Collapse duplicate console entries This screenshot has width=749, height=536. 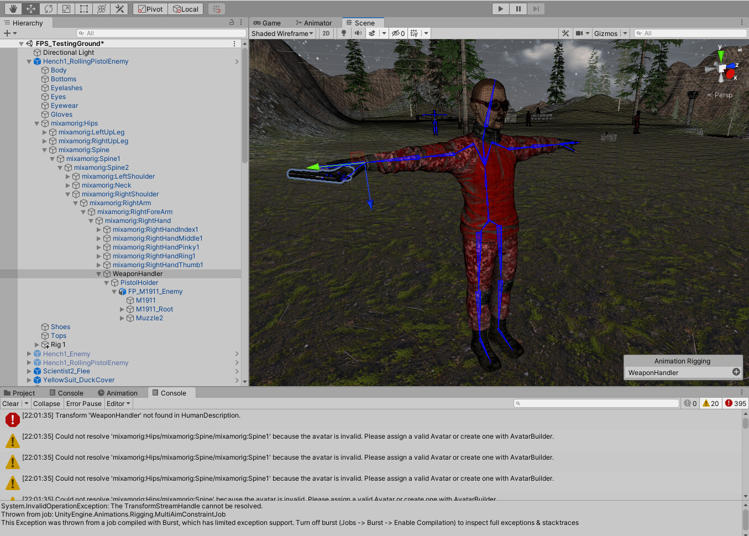(x=46, y=403)
